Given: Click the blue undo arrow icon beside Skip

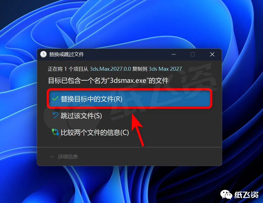Looking at the screenshot, I should (55, 116).
